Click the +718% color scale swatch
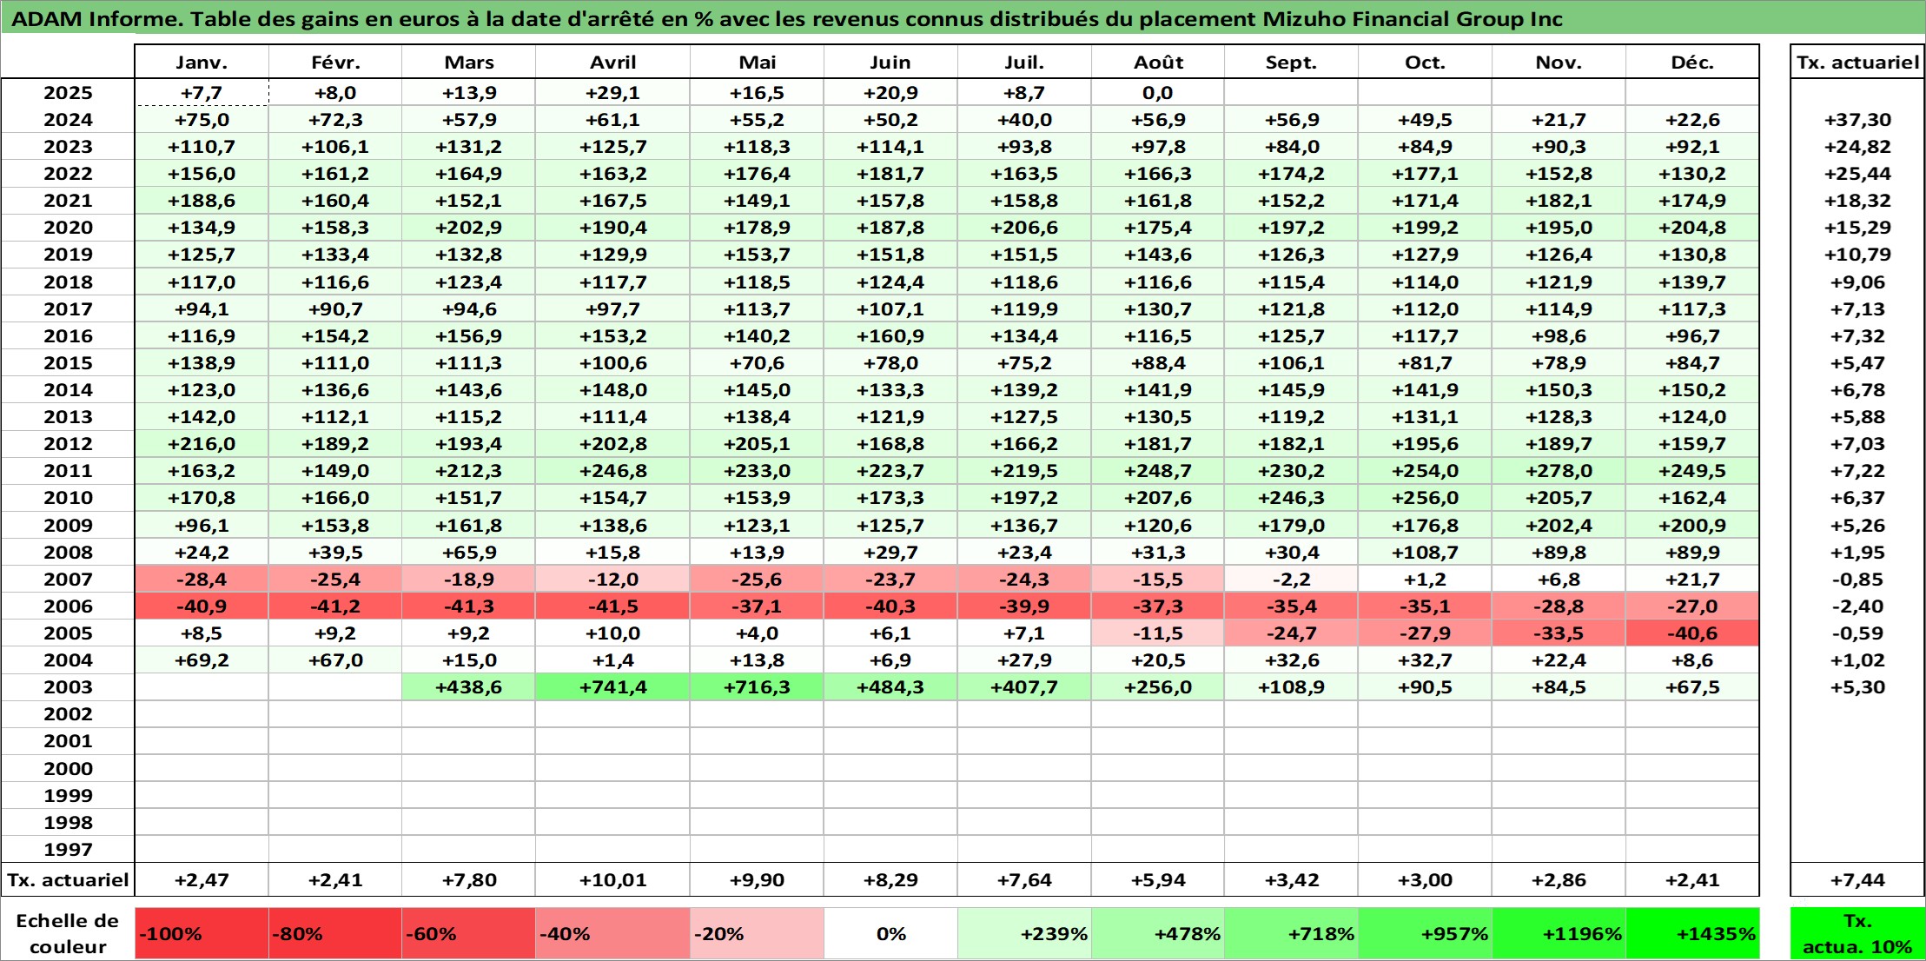This screenshot has width=1926, height=961. coord(1291,934)
